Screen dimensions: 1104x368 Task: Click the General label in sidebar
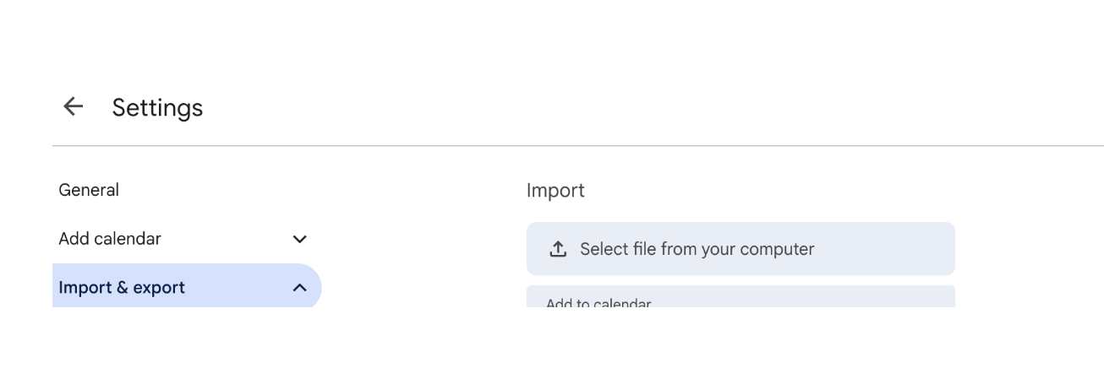[x=89, y=190]
